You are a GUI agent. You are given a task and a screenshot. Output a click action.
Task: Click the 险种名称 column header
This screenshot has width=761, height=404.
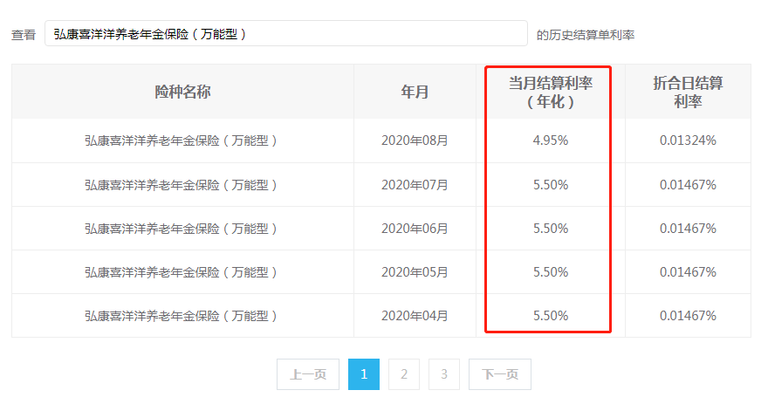click(182, 92)
